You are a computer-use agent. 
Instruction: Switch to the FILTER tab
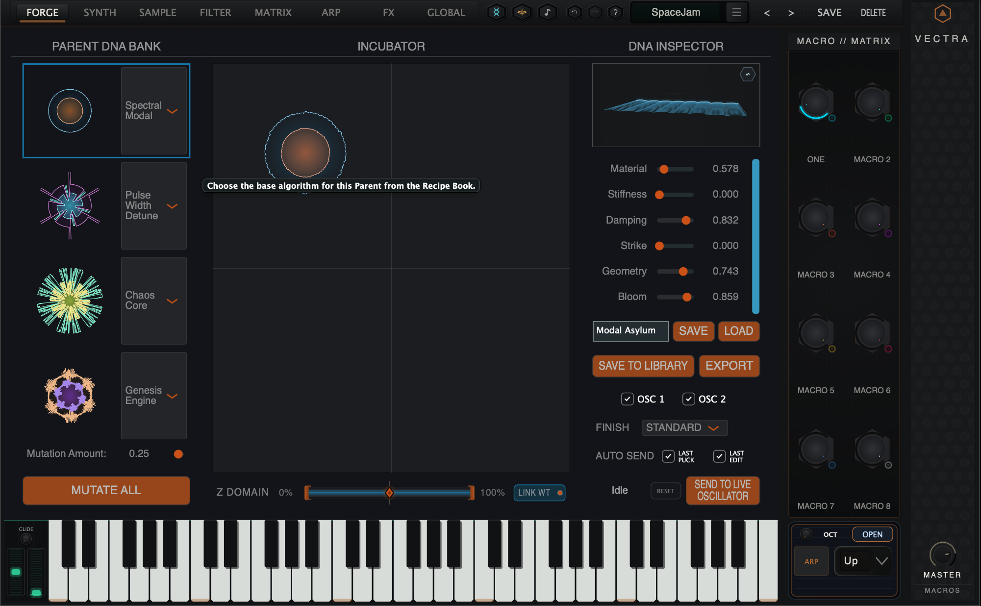pos(215,13)
